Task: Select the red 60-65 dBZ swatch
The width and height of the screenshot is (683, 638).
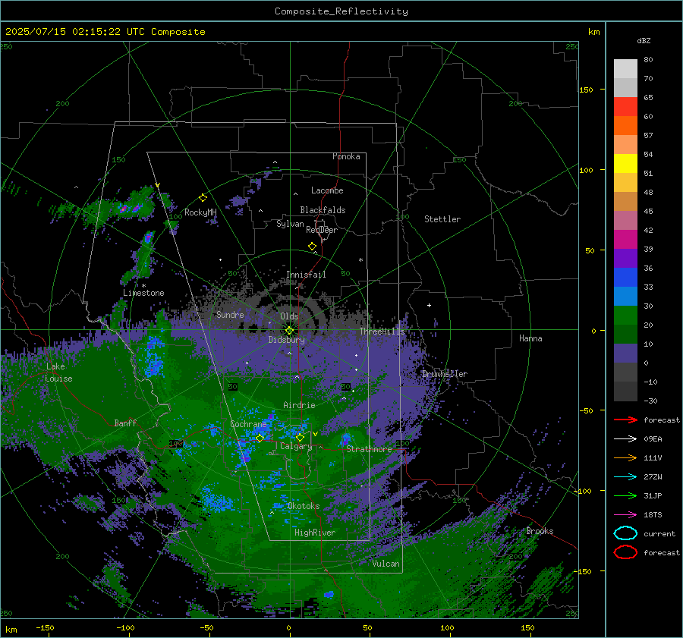Action: [x=625, y=107]
